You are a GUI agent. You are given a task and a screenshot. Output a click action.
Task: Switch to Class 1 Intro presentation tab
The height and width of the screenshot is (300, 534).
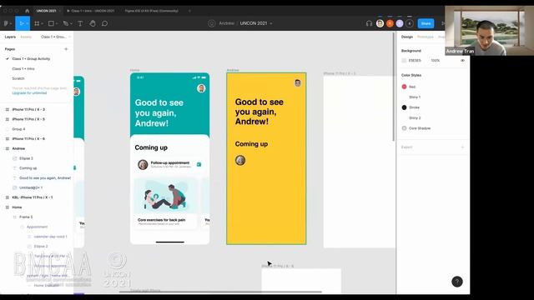pyautogui.click(x=91, y=11)
